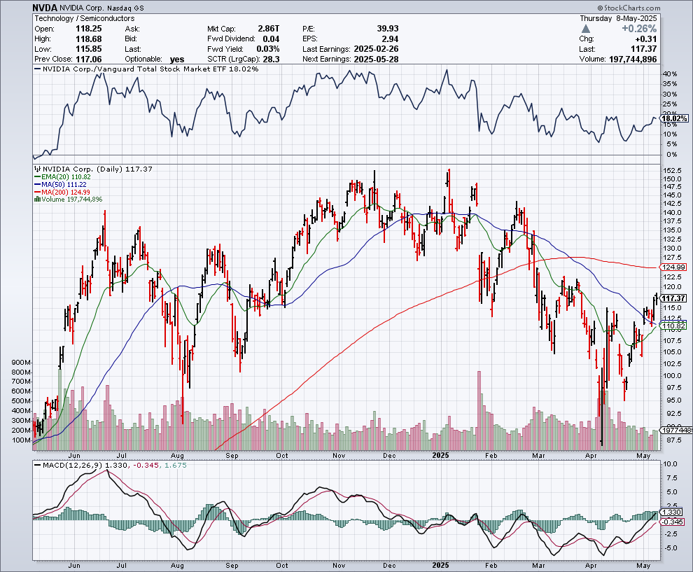Image resolution: width=693 pixels, height=572 pixels.
Task: Click the header Volume value 197,744,896
Action: coord(633,60)
